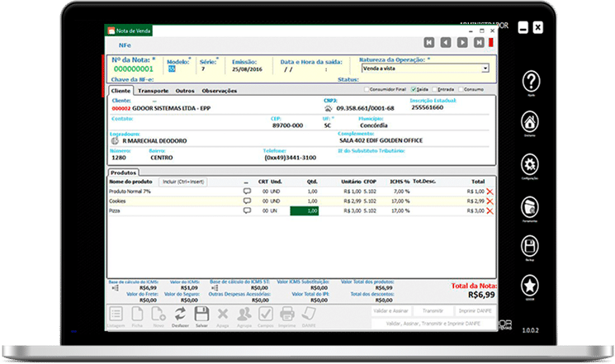The image size is (615, 364).
Task: Switch to the Transporte tab
Action: 154,90
